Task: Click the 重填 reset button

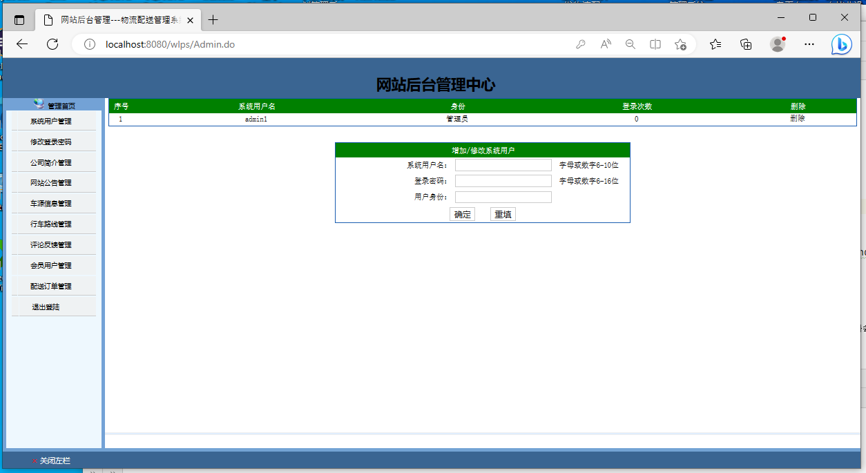Action: pyautogui.click(x=503, y=214)
